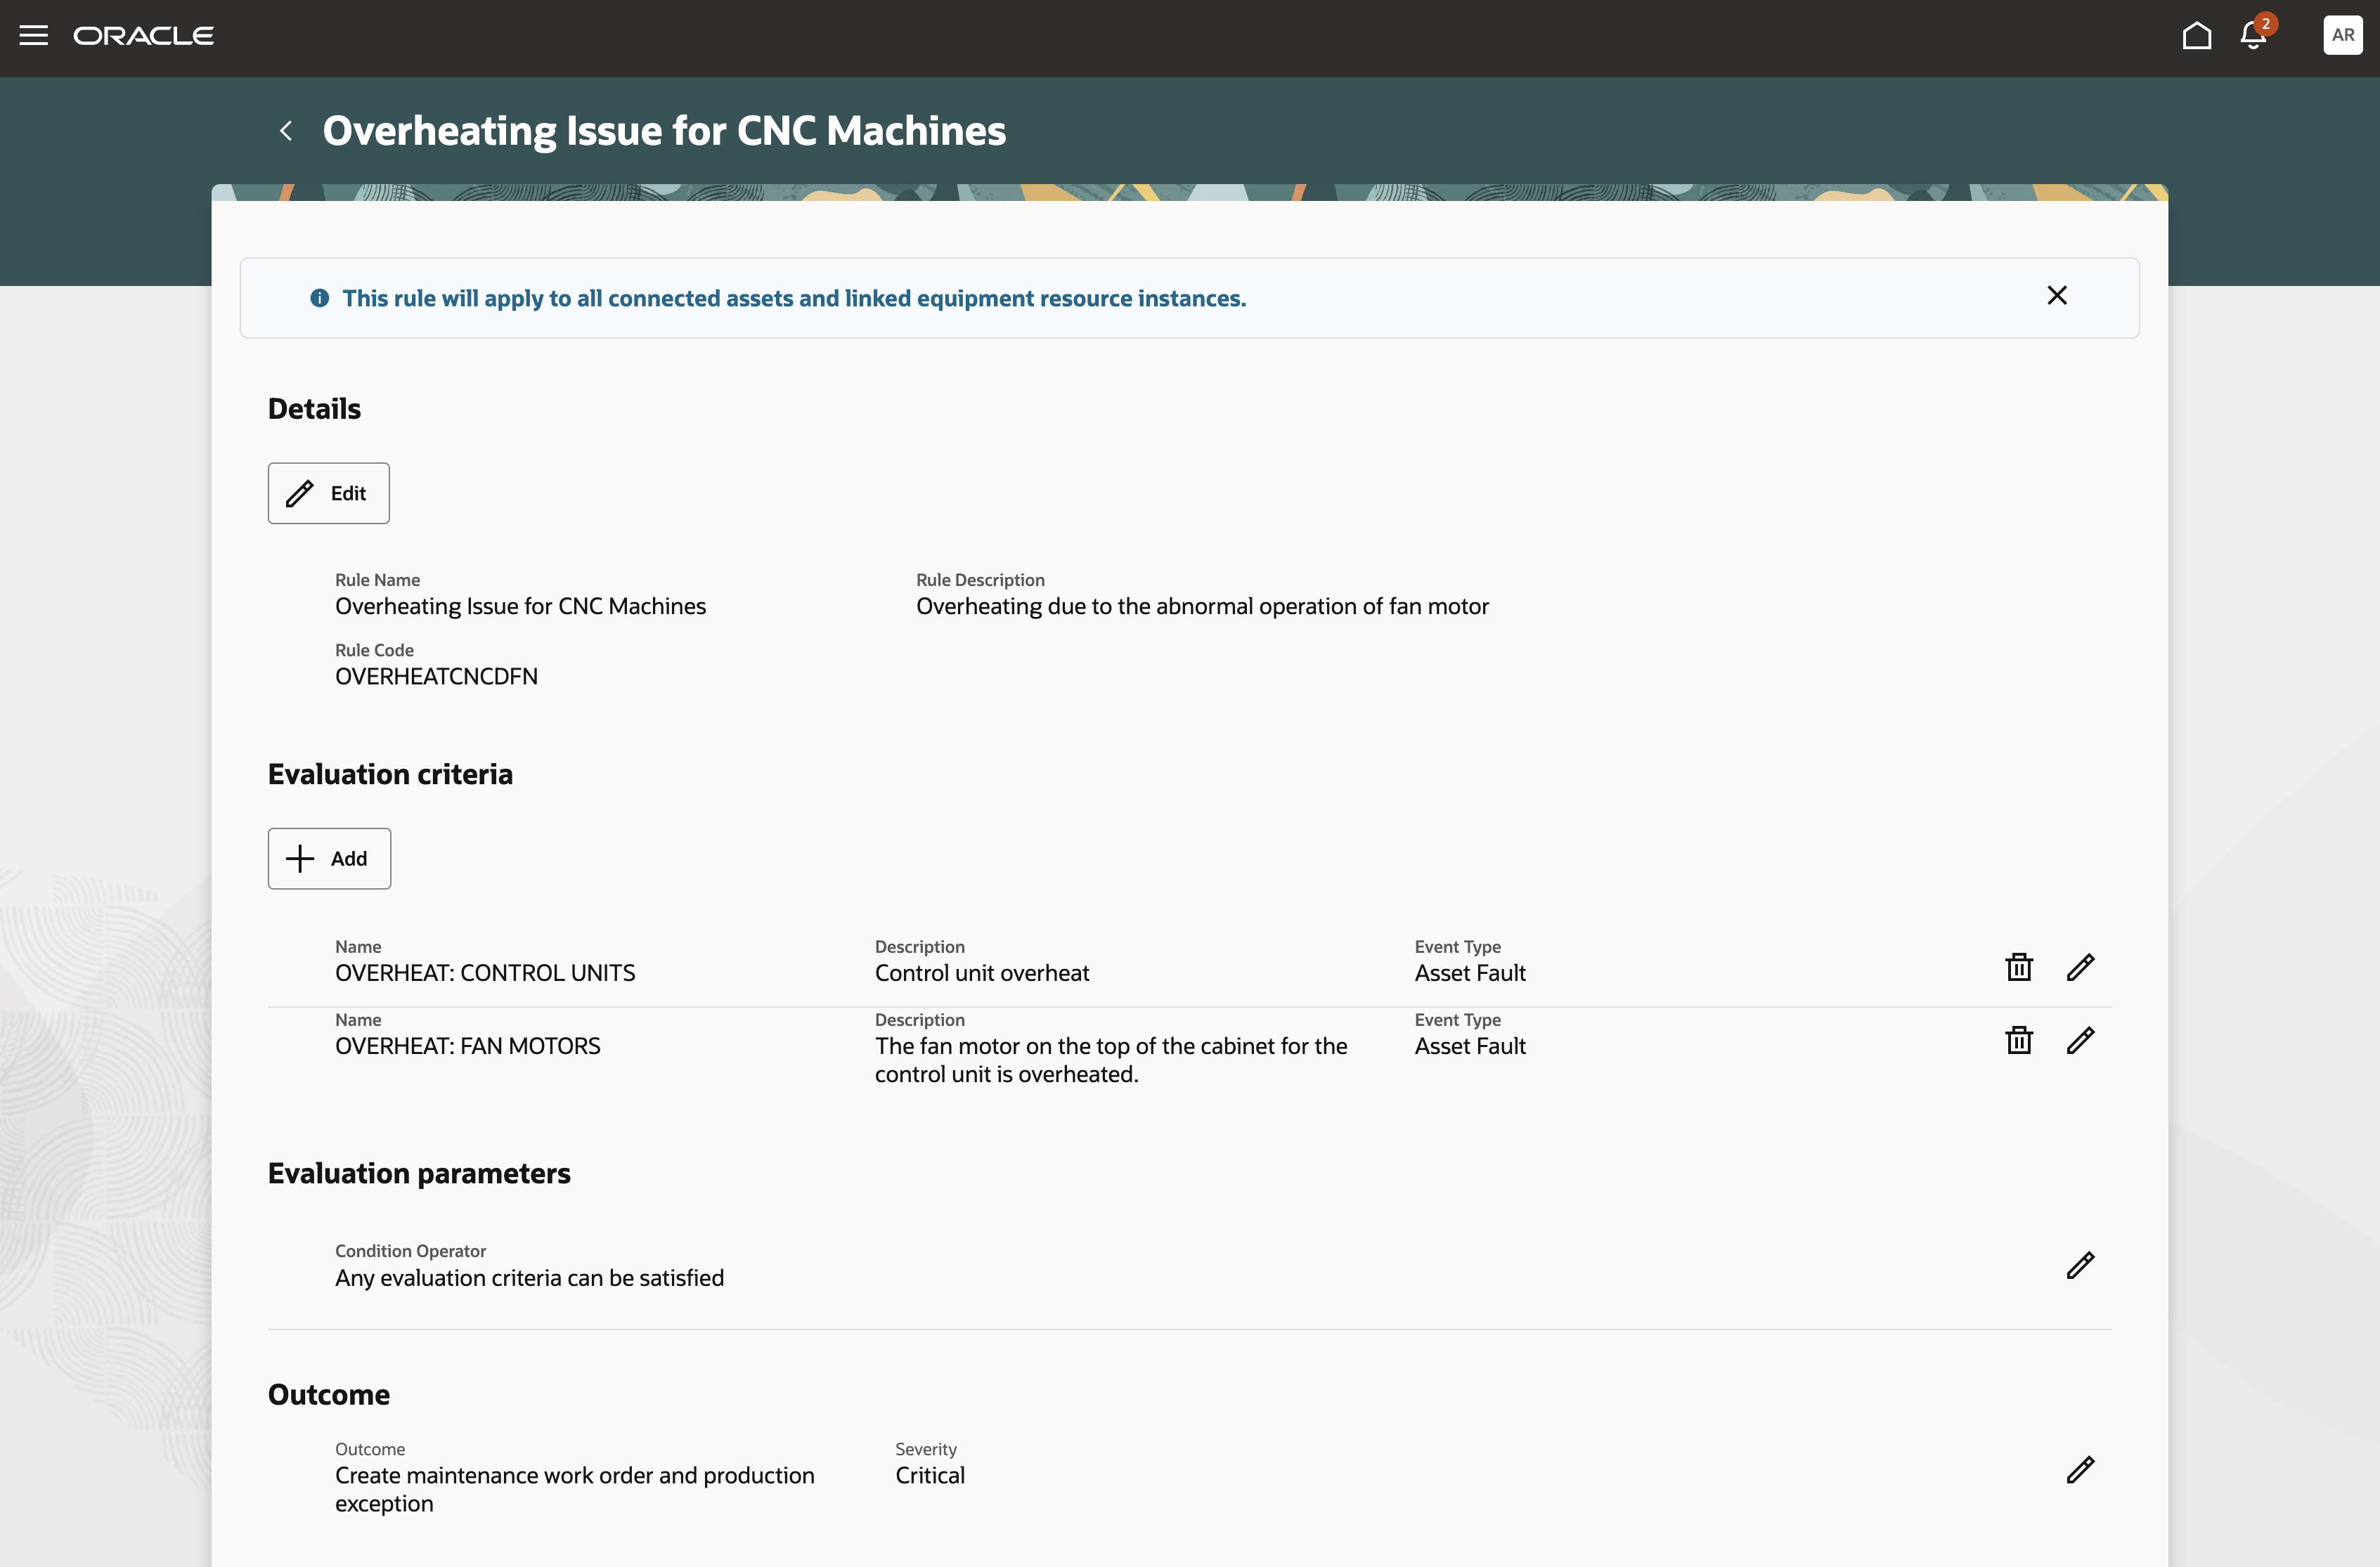Select the OVERHEAT: FAN MOTORS row name
2380x1567 pixels.
[x=468, y=1046]
